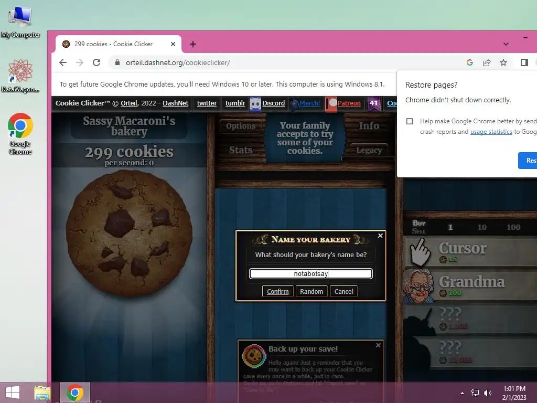Select Chrome in the taskbar
This screenshot has width=537, height=403.
[75, 393]
